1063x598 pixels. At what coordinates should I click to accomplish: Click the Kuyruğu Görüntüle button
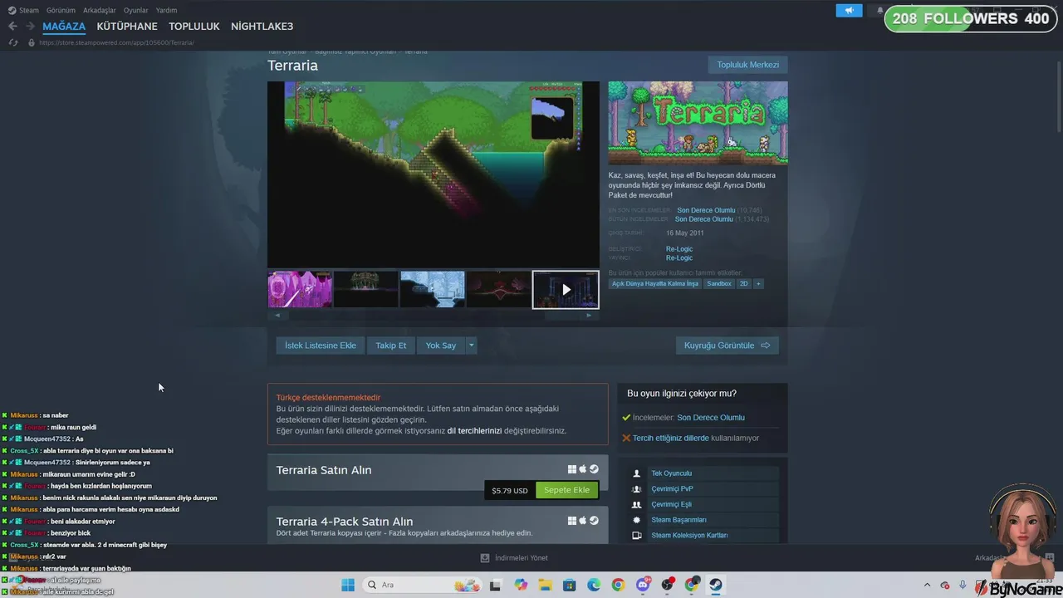pyautogui.click(x=727, y=346)
